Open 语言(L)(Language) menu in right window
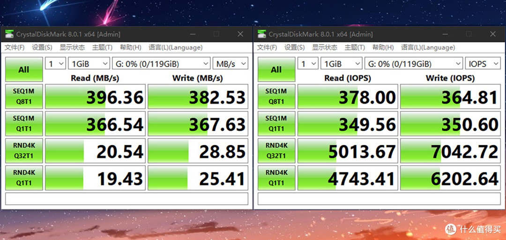Viewport: 506px width, 240px height. click(x=428, y=48)
